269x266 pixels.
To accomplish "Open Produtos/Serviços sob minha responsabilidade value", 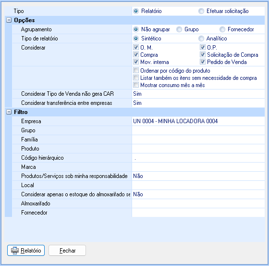I will pos(198,176).
